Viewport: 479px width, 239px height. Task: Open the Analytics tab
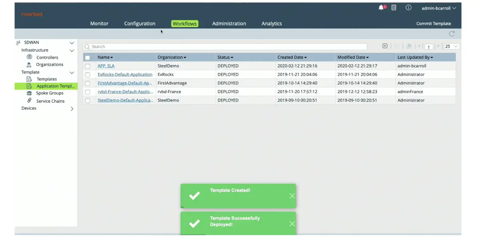pos(272,24)
